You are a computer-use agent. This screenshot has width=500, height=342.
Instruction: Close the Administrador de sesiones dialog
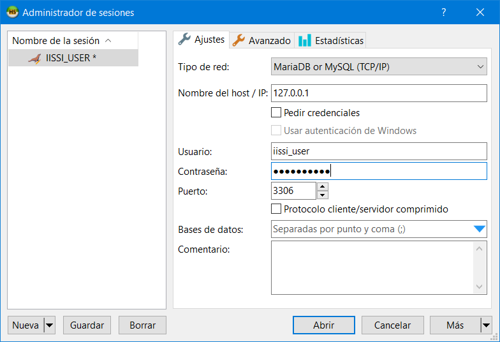click(x=480, y=12)
